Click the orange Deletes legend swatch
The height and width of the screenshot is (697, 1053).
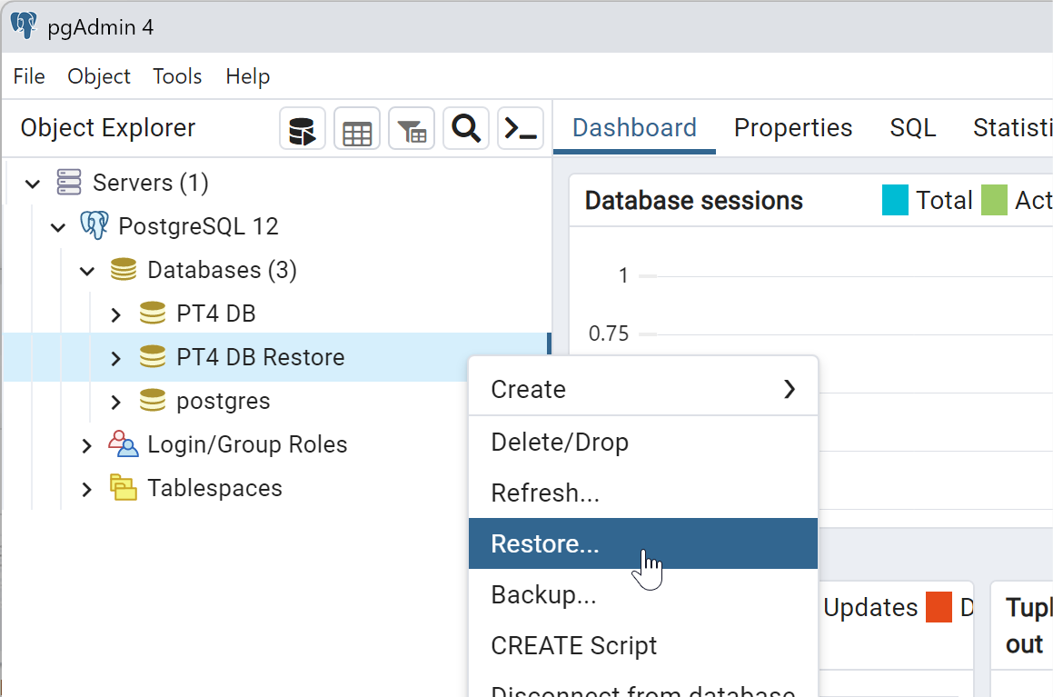(x=939, y=607)
